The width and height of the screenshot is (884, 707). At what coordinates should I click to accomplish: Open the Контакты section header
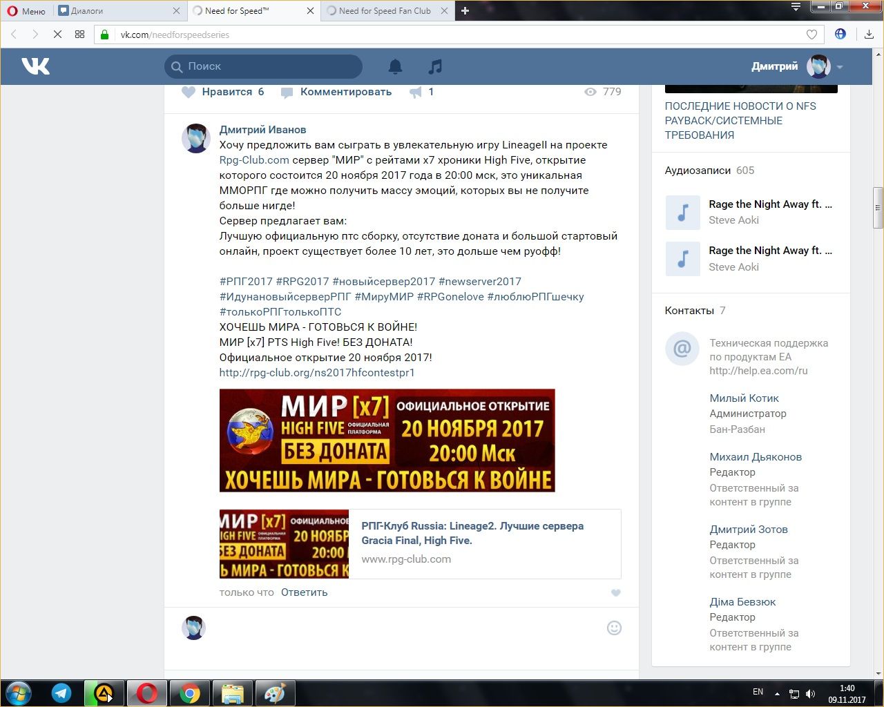pos(695,311)
